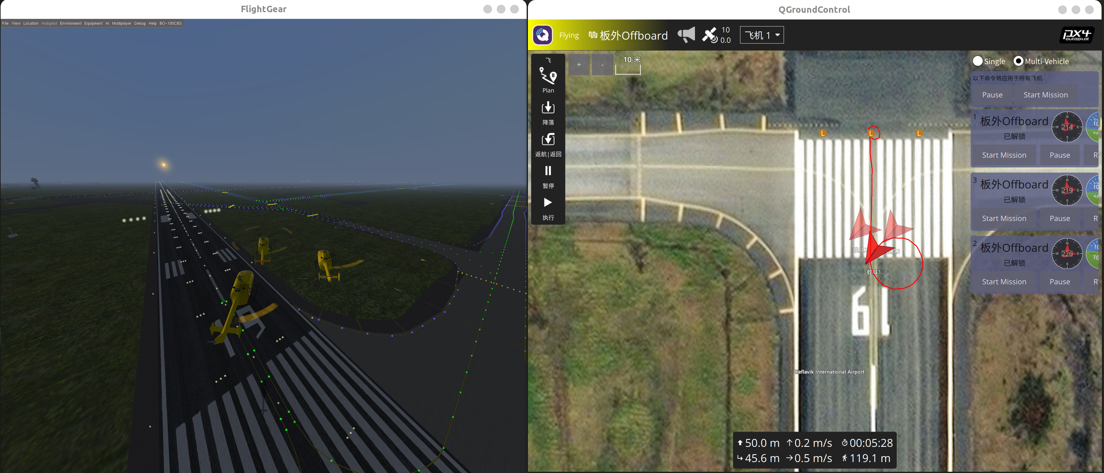1104x473 pixels.
Task: Select the Single vehicle radio button
Action: pyautogui.click(x=978, y=61)
